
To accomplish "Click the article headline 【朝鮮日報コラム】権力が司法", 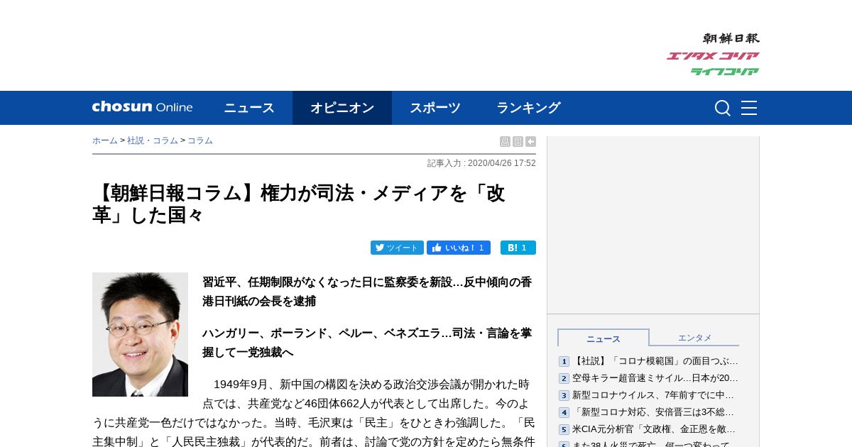I will pyautogui.click(x=299, y=204).
